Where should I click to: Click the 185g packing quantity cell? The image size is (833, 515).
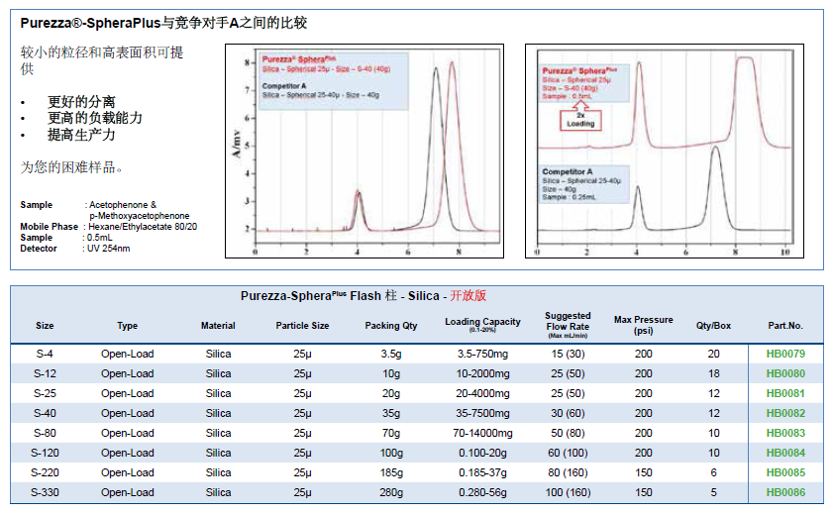click(391, 472)
